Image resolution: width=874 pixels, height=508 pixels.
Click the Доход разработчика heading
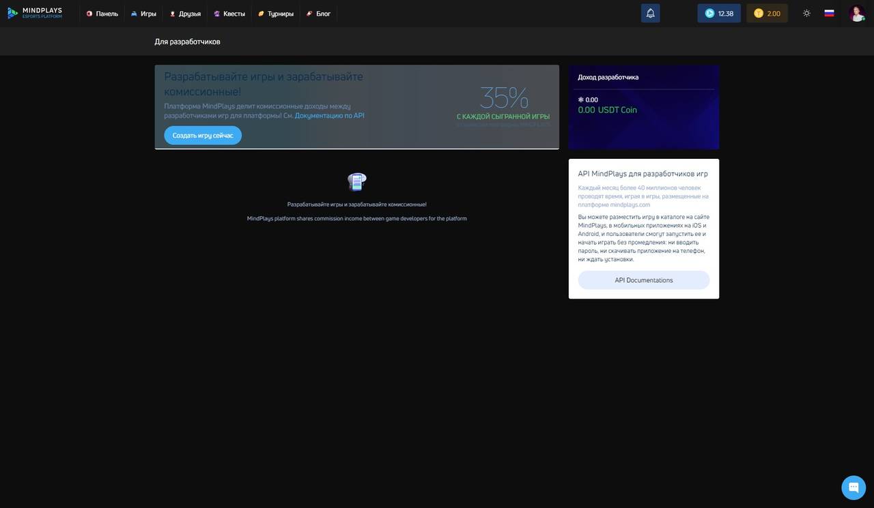point(608,77)
